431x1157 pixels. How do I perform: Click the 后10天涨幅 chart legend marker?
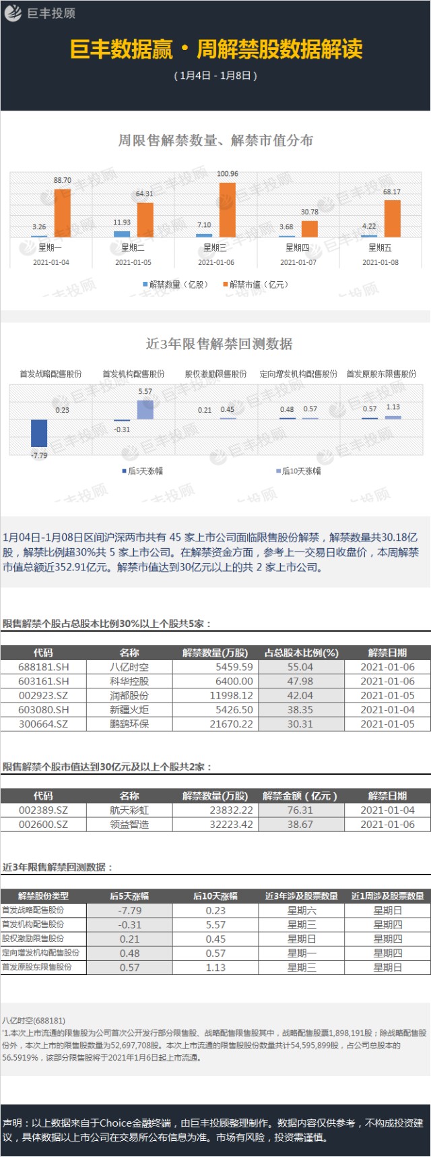pos(278,471)
